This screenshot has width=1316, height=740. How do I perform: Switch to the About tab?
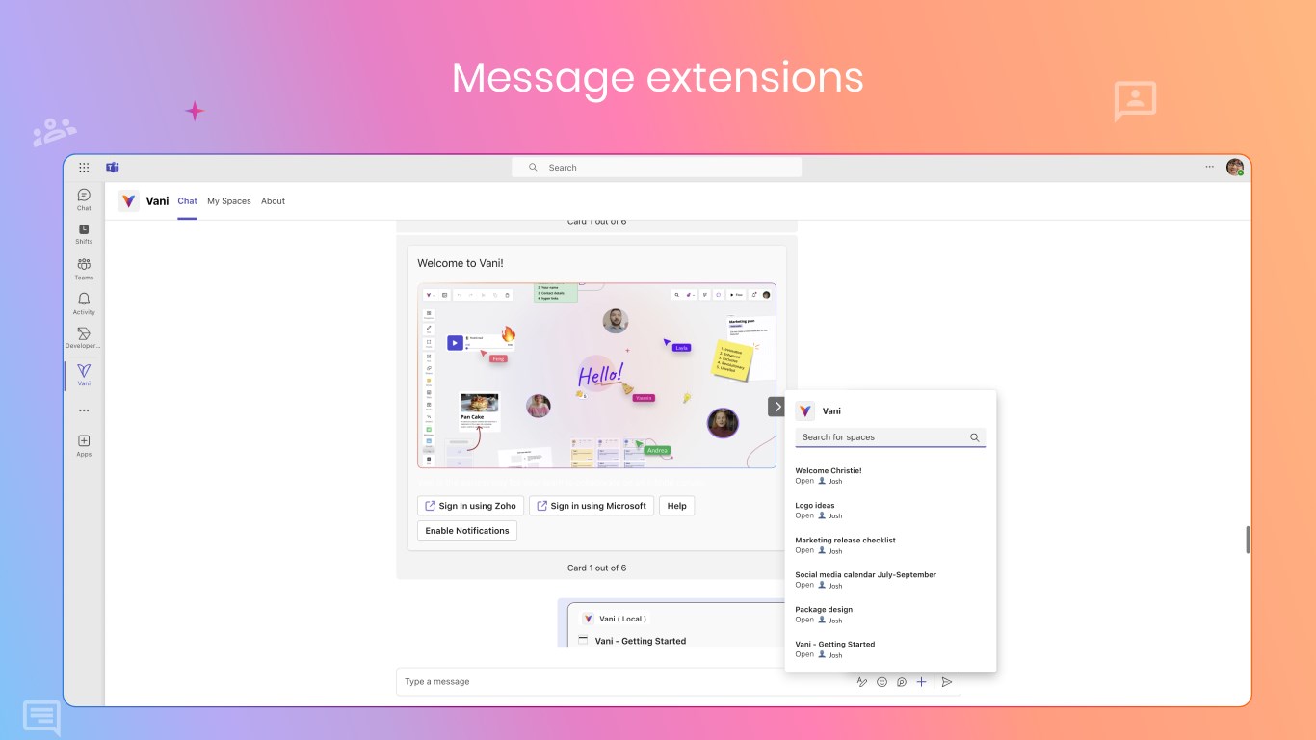coord(274,201)
